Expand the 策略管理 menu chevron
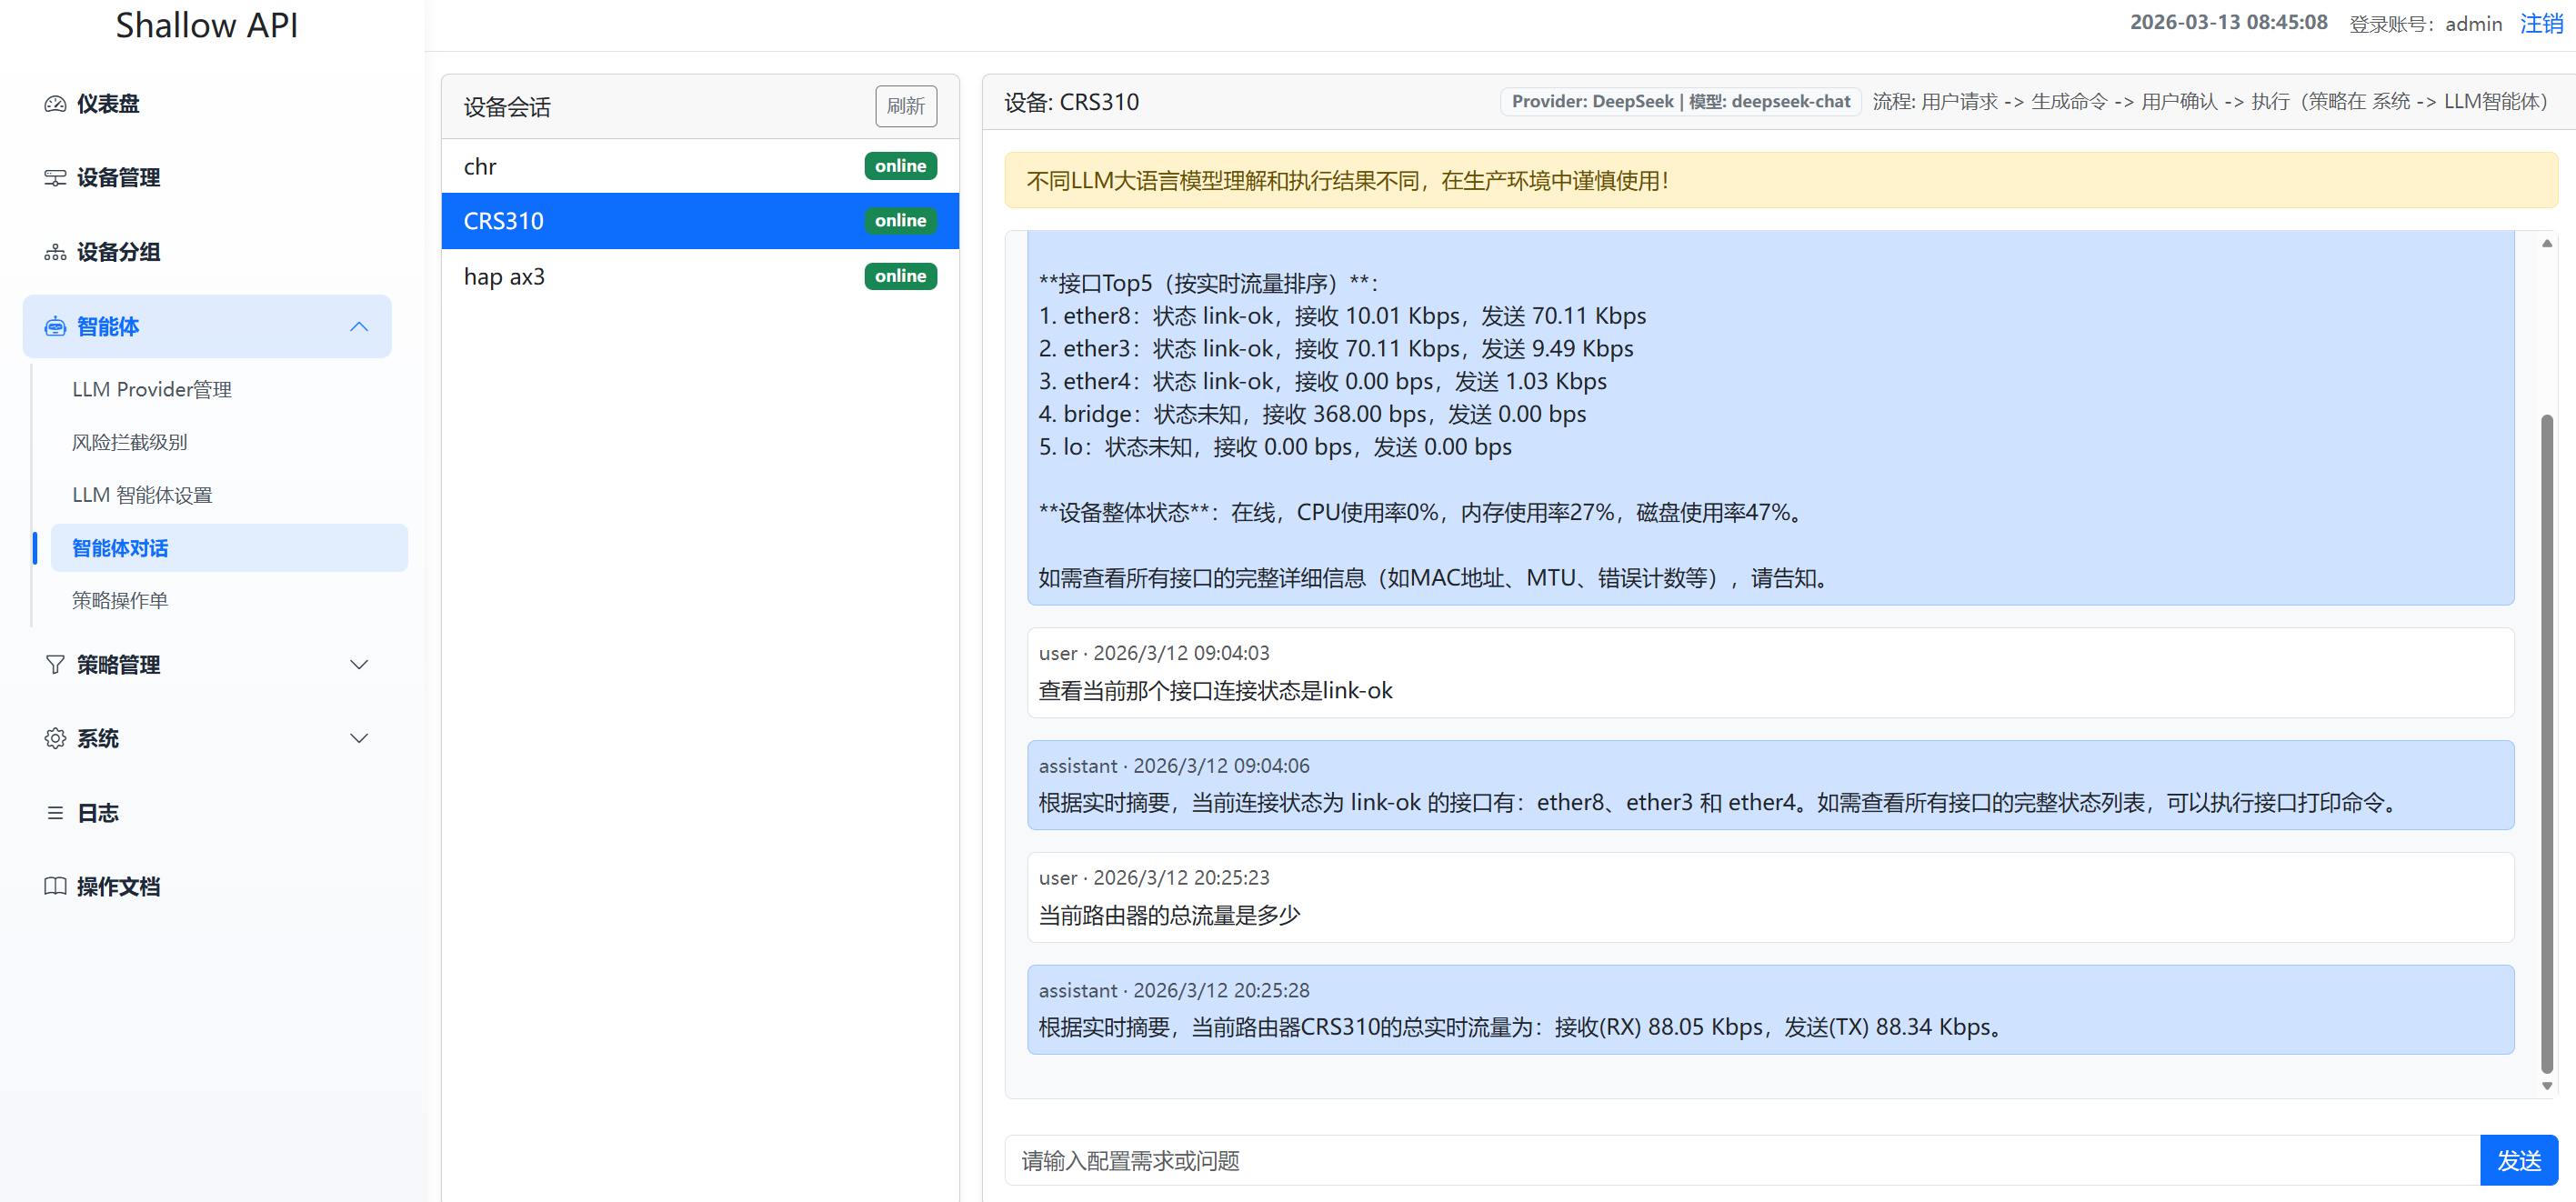Viewport: 2576px width, 1202px height. 359,664
